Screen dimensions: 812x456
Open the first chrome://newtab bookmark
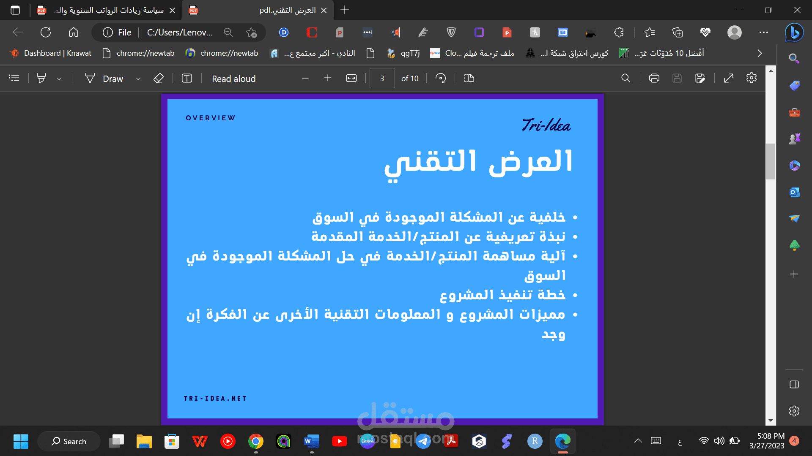click(139, 53)
